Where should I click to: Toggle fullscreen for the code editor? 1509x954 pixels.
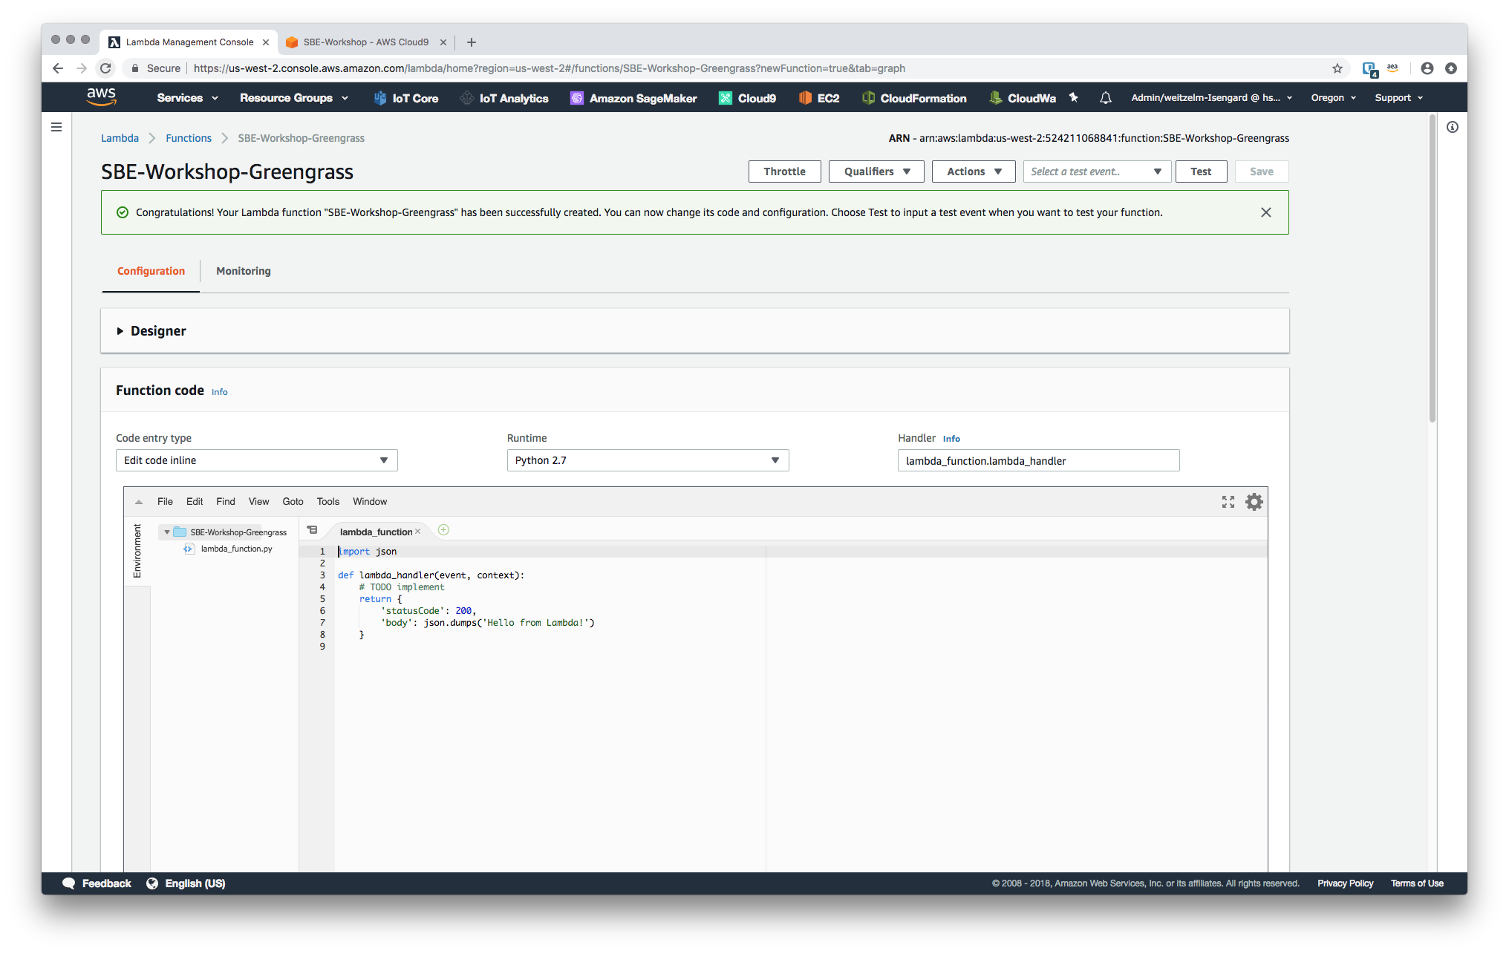[x=1228, y=502]
